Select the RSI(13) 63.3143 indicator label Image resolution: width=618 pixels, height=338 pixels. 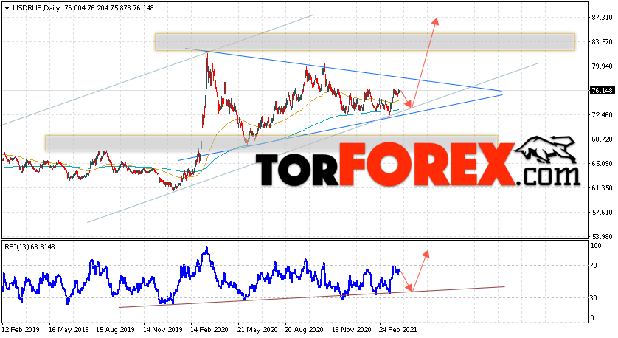click(30, 247)
